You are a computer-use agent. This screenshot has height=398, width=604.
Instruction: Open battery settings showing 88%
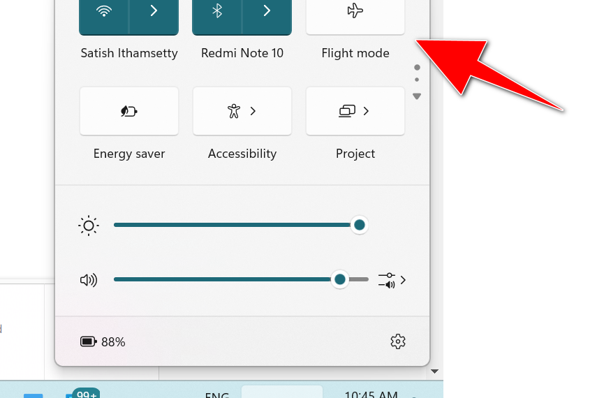point(103,341)
